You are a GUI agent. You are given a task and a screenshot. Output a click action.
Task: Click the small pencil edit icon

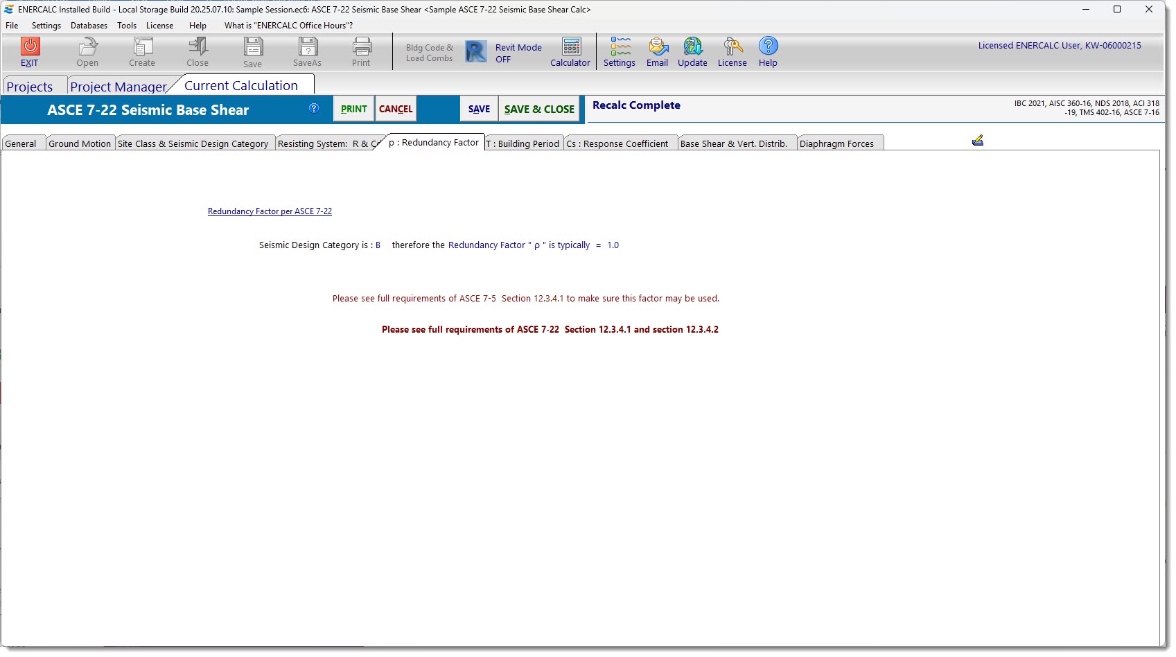(978, 141)
